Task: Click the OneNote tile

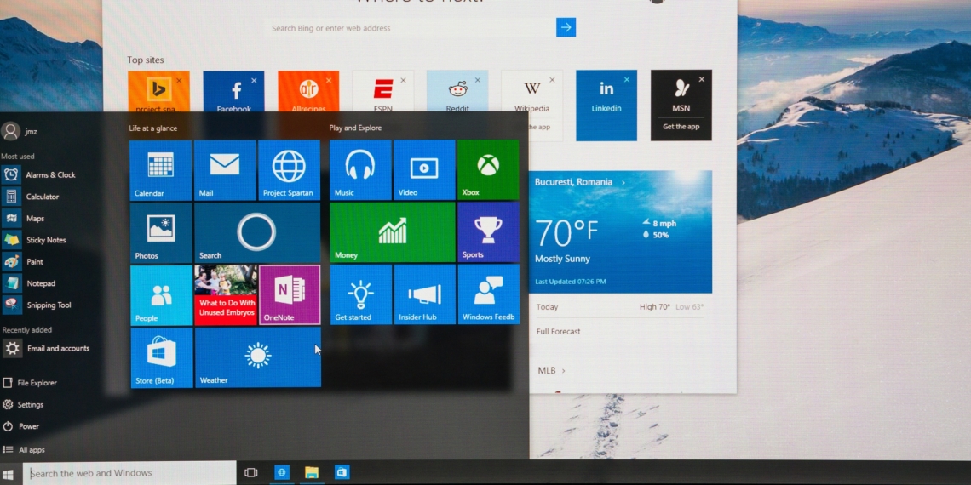Action: pos(290,294)
